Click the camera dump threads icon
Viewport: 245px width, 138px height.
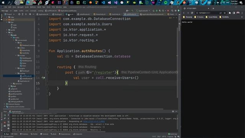(x=5, y=126)
